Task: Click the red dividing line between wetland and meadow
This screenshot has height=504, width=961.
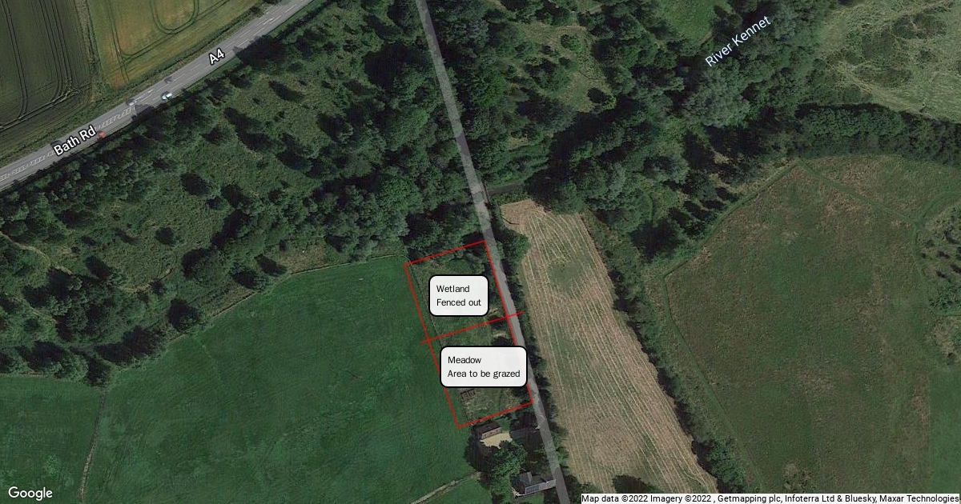Action: point(472,328)
